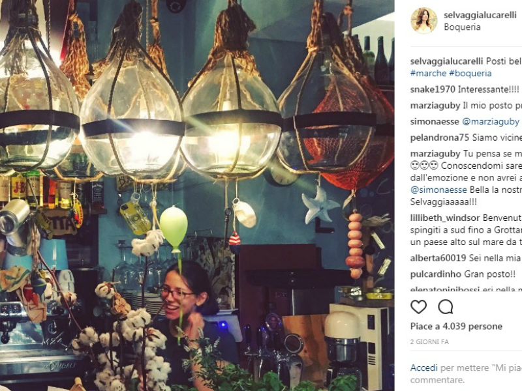Click the heart like icon
Screen dimensions: 522x391
click(418, 307)
